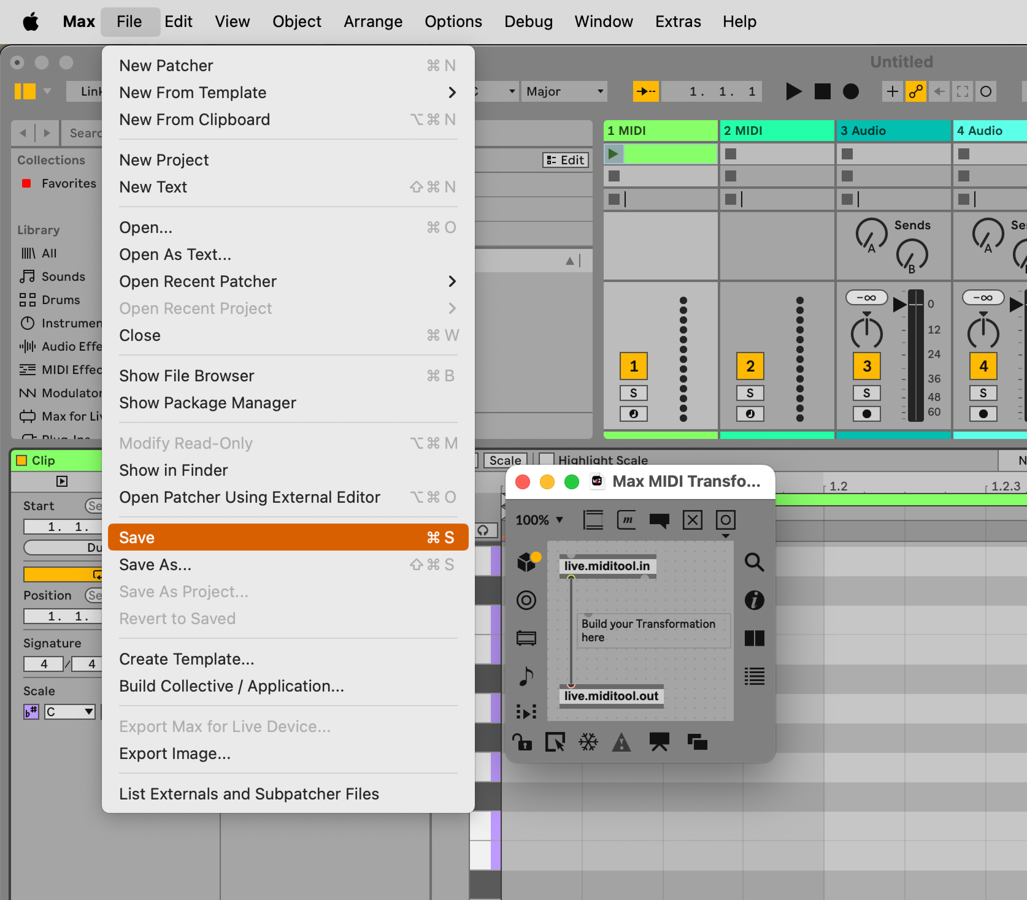Toggle the Automation Arm chain-link button in Live

pyautogui.click(x=915, y=91)
